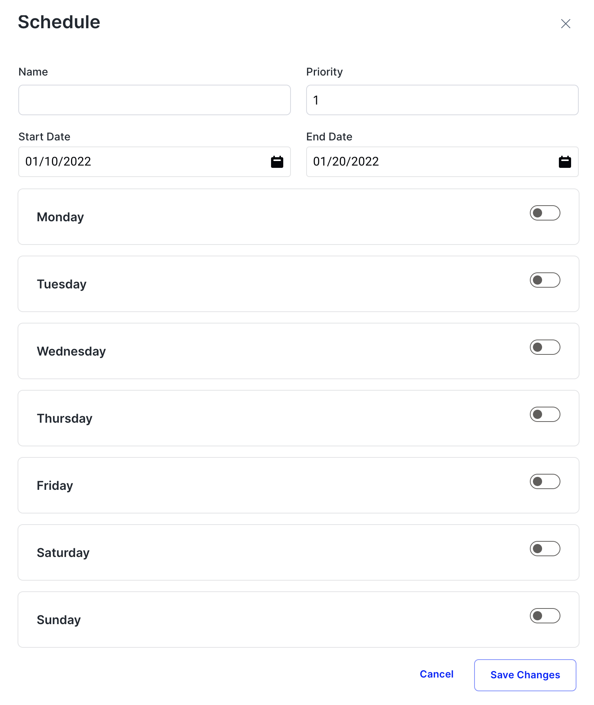Enable Thursday in the schedule

click(x=544, y=414)
